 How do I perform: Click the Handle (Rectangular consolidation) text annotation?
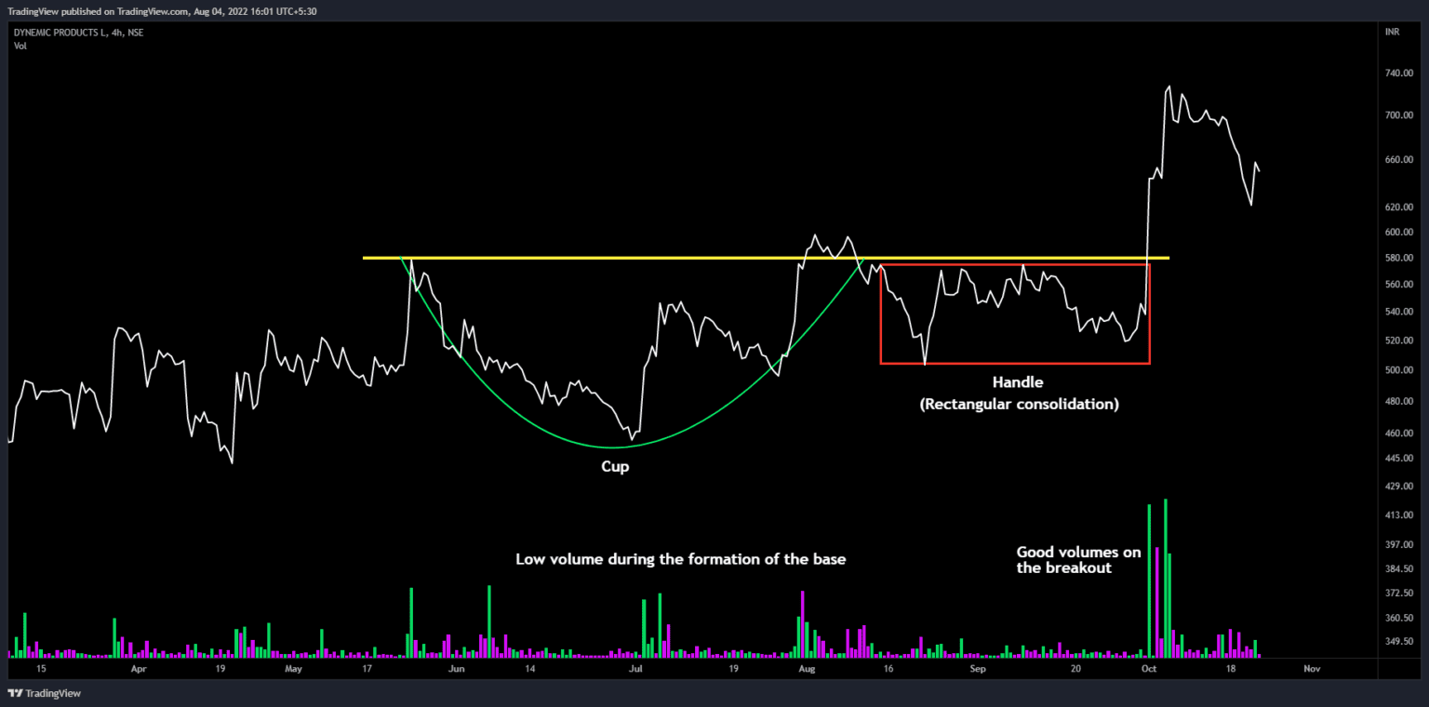point(1019,393)
